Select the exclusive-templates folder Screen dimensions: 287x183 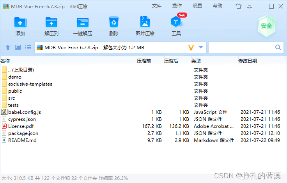tap(143, 84)
